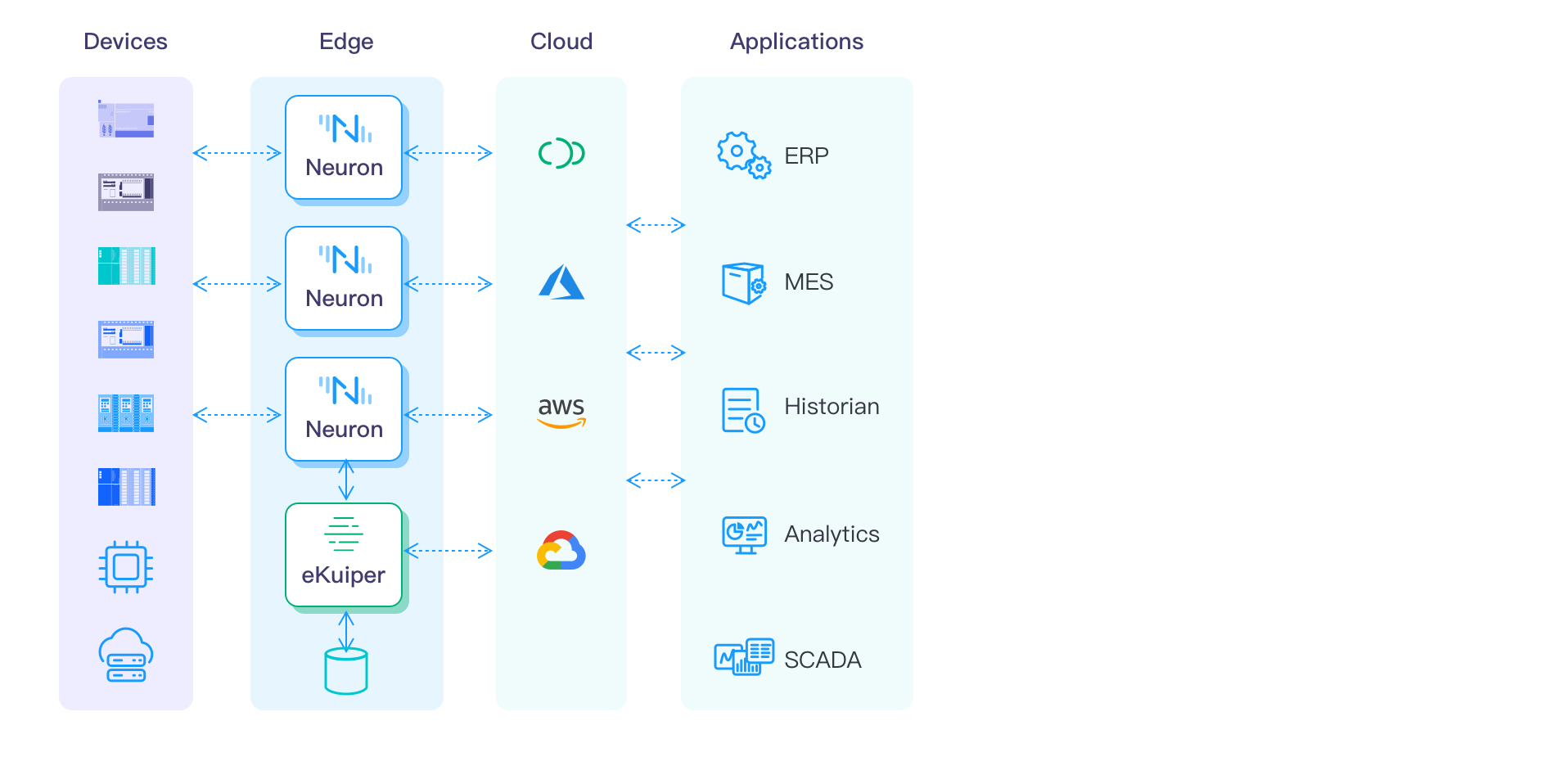Click the AWS logo

(x=561, y=412)
